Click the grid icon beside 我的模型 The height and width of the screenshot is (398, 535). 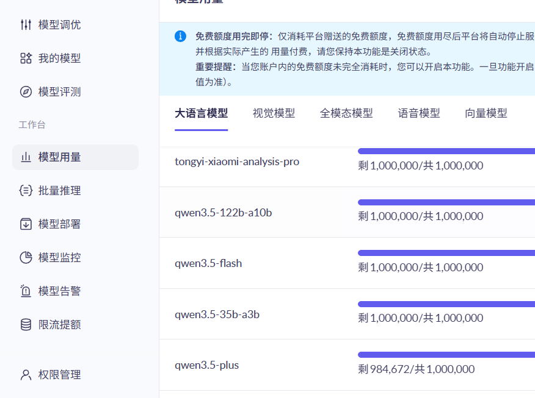(x=26, y=59)
